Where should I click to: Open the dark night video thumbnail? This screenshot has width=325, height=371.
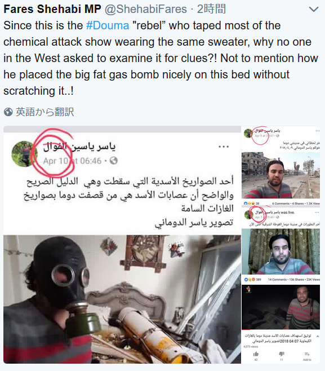click(281, 307)
